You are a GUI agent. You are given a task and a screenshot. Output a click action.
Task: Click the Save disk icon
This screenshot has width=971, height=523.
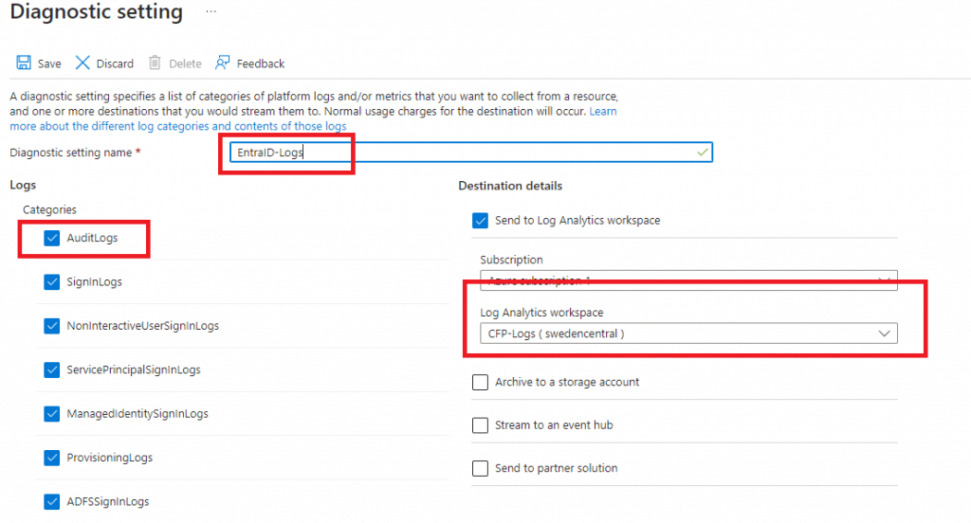click(x=23, y=63)
